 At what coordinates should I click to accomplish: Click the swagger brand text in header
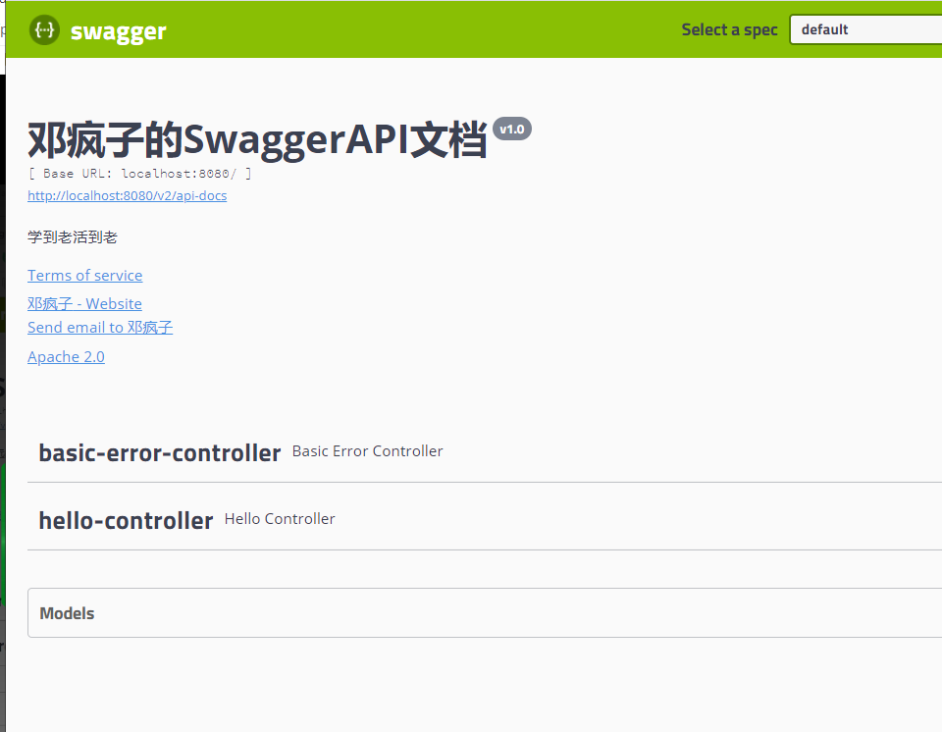[119, 31]
